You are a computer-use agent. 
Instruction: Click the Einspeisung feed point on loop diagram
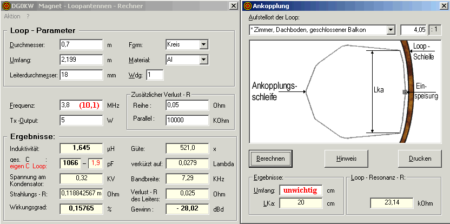[405, 92]
